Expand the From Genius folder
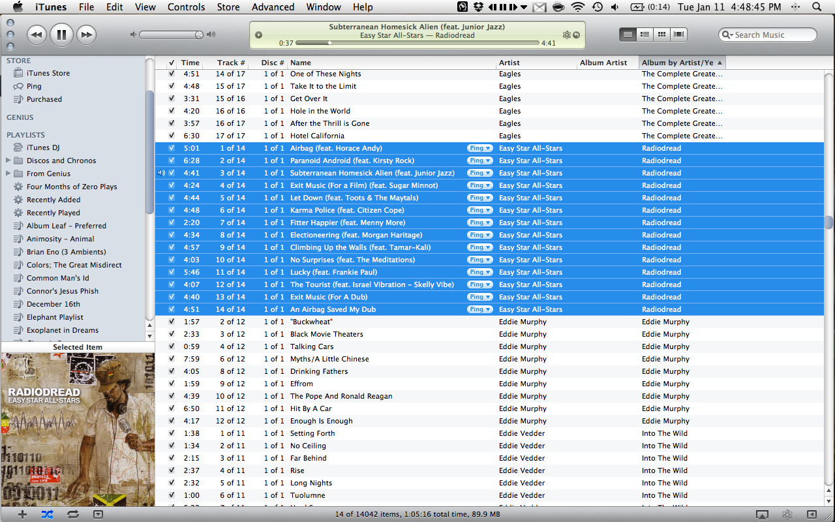Screen dimensions: 835x522 8,174
